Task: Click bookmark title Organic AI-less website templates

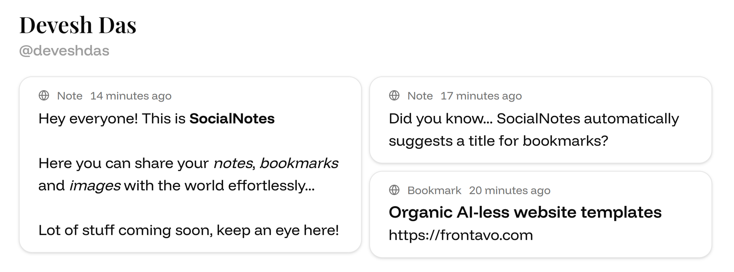Action: point(525,213)
